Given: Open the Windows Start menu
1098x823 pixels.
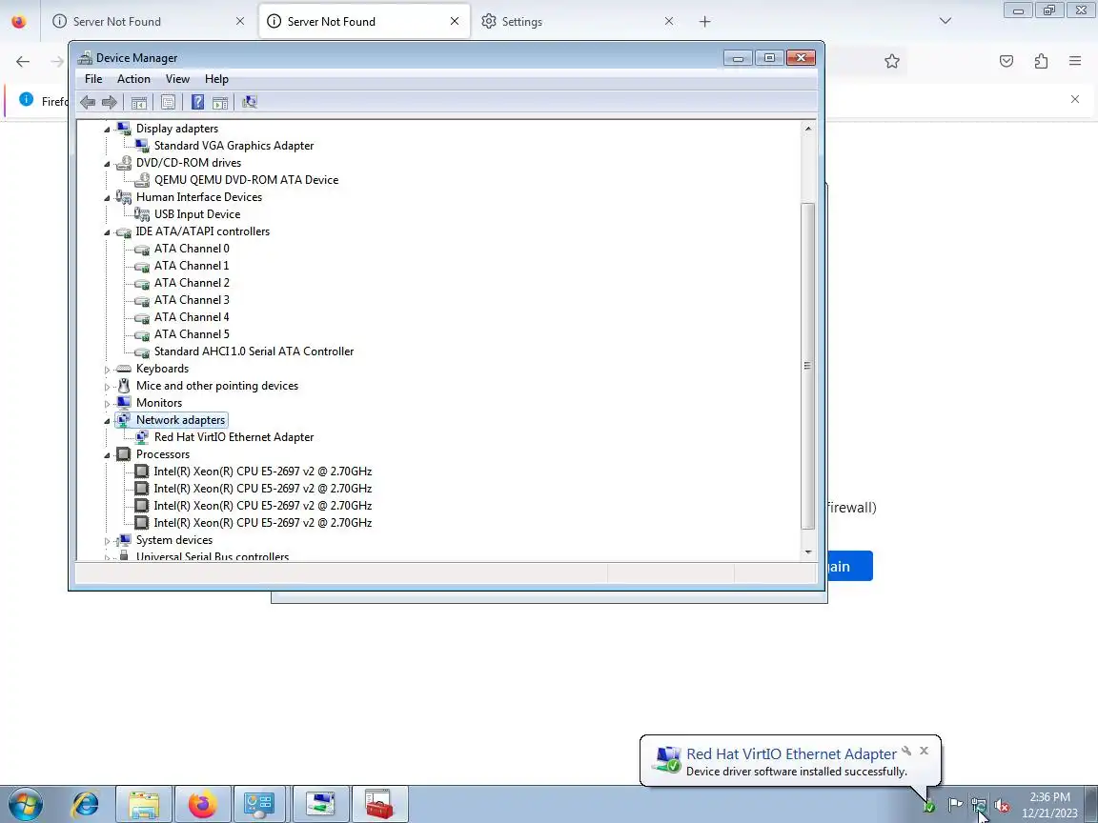Looking at the screenshot, I should click(x=25, y=804).
